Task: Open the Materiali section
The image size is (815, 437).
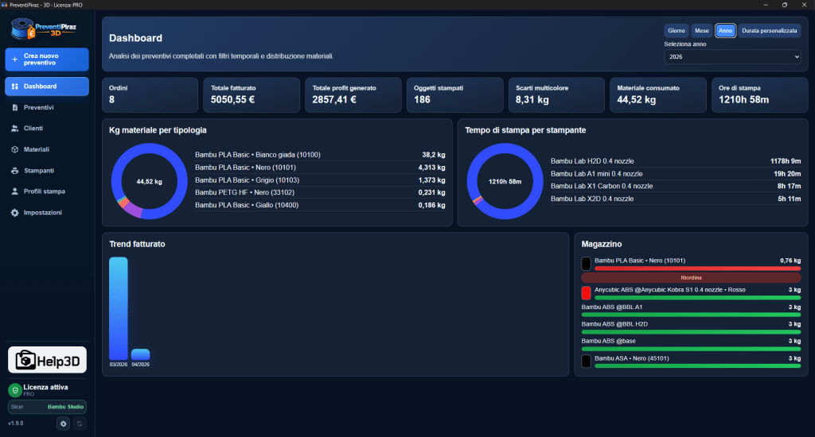Action: point(47,149)
